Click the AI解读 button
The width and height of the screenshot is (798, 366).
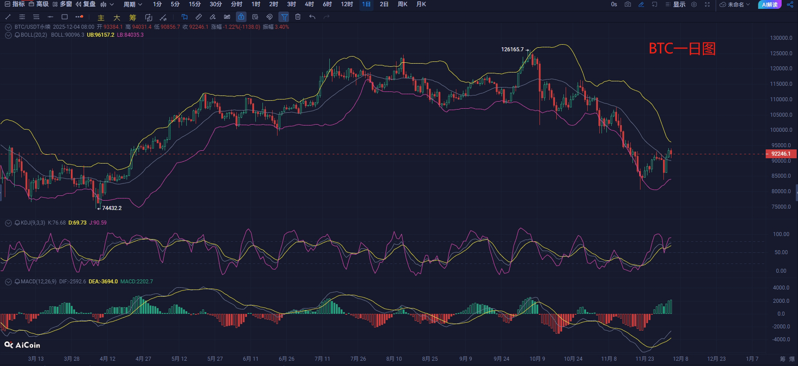click(x=770, y=4)
